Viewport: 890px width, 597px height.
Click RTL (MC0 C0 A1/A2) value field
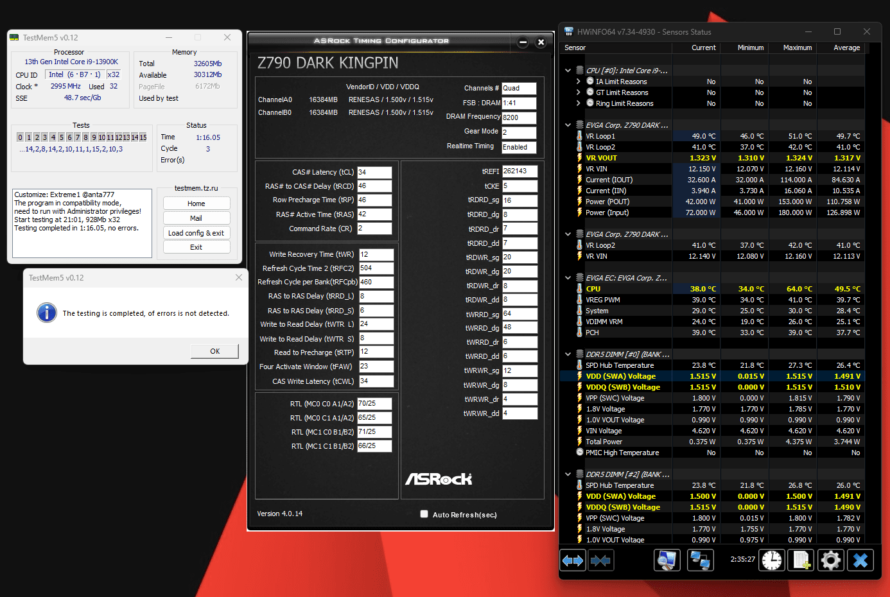pos(374,404)
